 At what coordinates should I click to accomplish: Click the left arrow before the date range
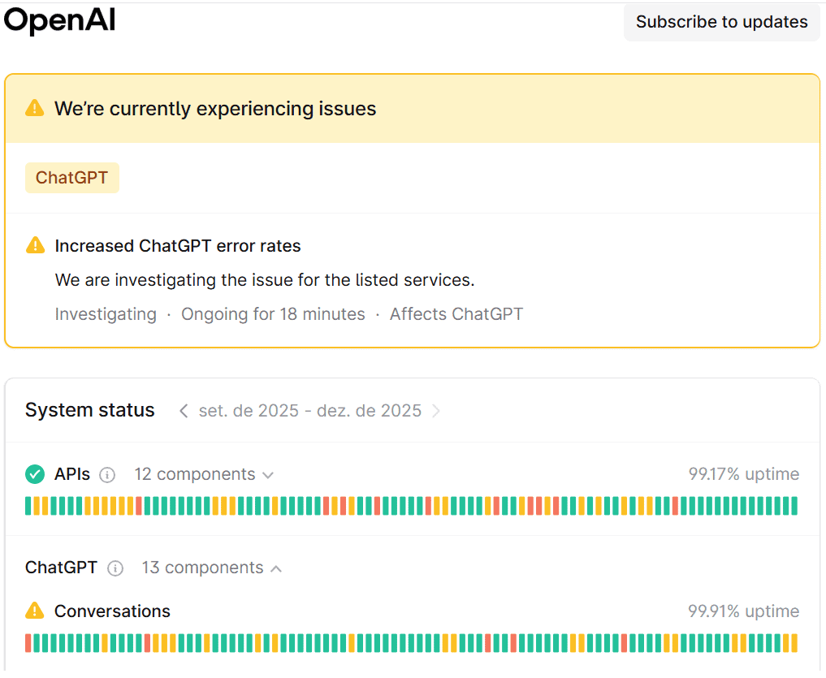point(183,411)
